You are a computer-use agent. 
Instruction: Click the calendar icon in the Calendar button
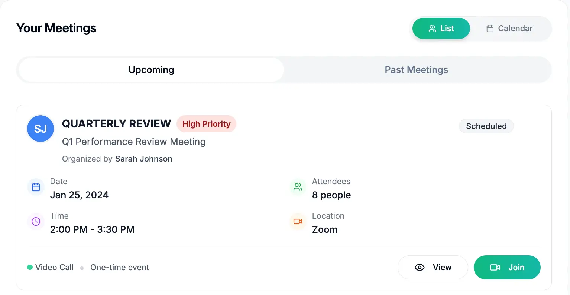[490, 28]
